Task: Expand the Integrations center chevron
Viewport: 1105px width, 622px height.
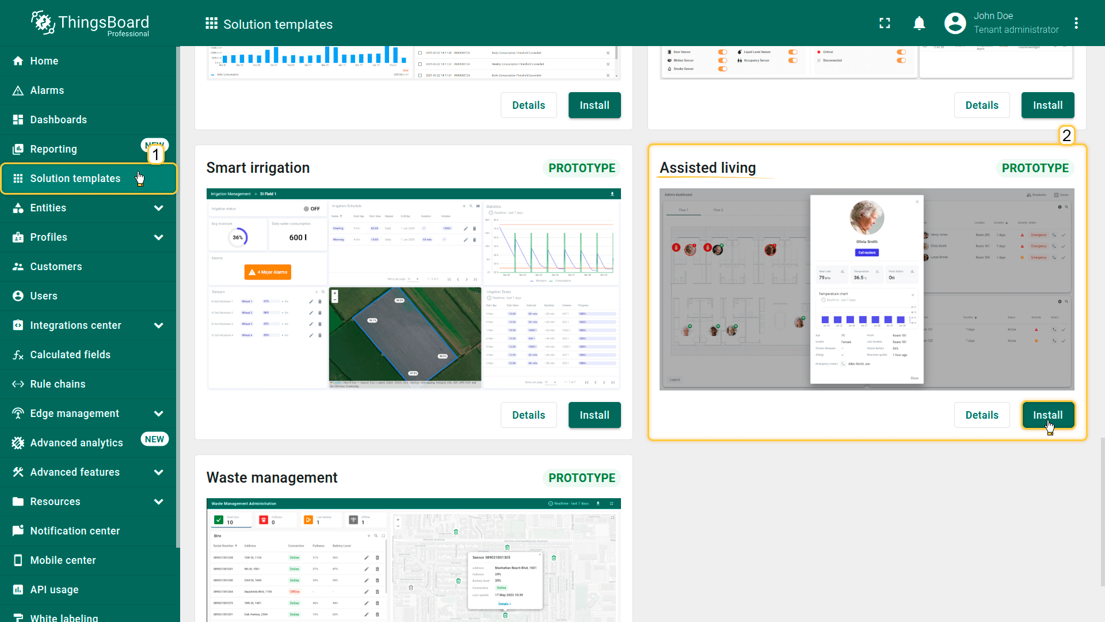Action: tap(159, 325)
